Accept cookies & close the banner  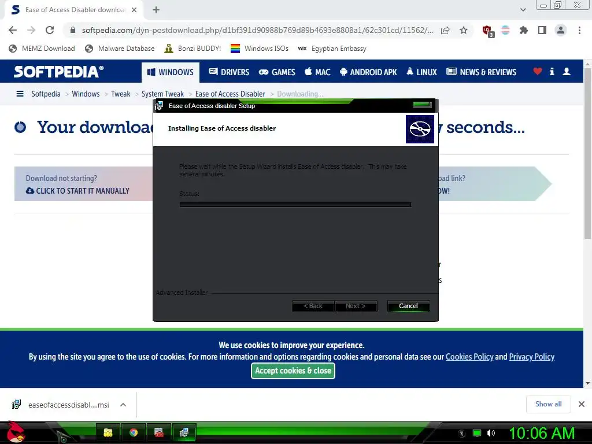293,371
